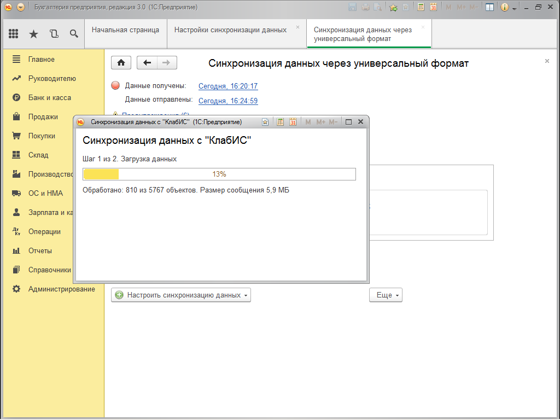
Task: Expand the Настроить синхронизацию данных dropdown
Action: [180, 295]
